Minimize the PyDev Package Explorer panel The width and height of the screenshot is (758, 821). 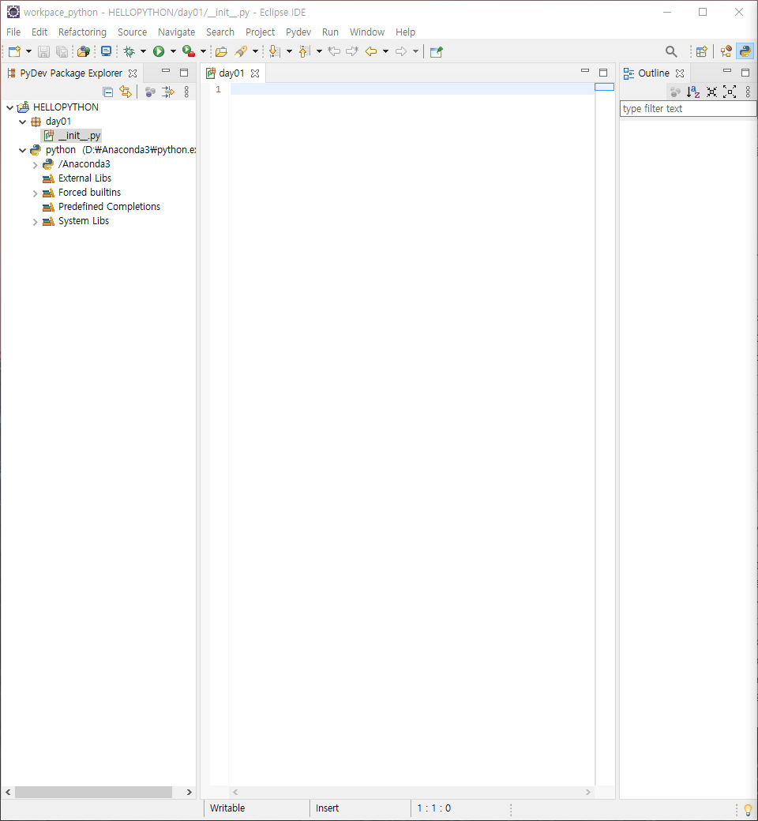point(166,71)
